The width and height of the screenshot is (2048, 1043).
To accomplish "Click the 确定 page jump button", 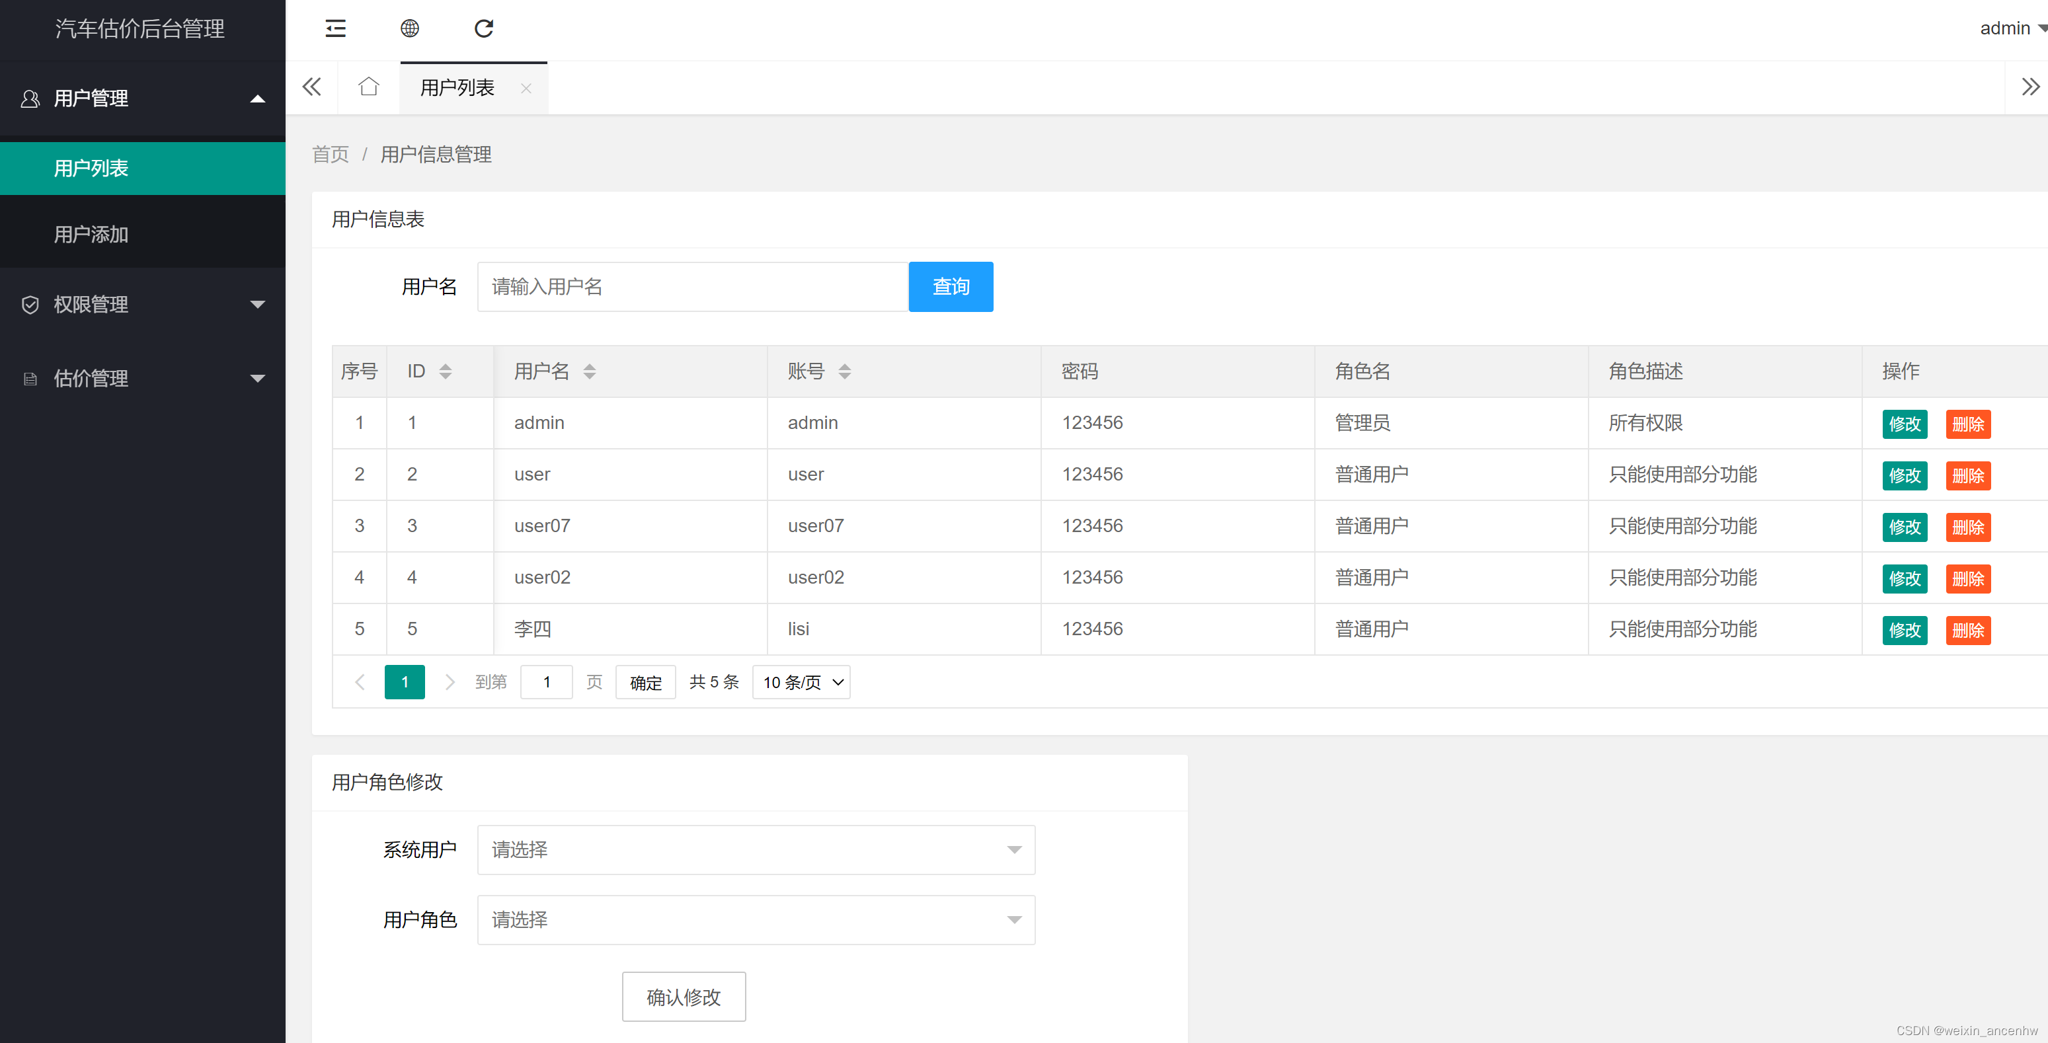I will [x=646, y=682].
